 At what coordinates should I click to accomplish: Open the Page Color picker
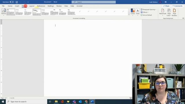coord(169,12)
